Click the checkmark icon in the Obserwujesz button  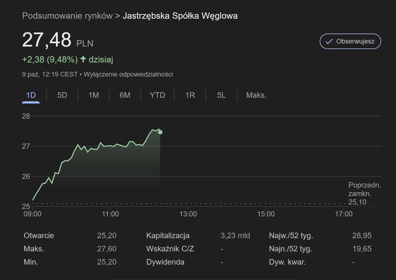pyautogui.click(x=329, y=42)
